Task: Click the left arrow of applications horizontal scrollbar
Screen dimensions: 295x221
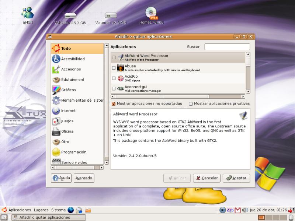Action: click(x=113, y=97)
